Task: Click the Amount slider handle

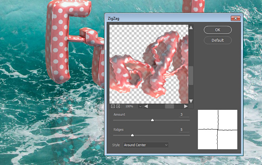Action: pos(152,120)
